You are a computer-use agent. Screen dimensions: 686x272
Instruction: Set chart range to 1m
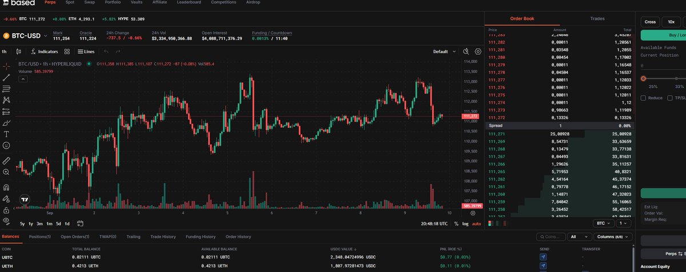coord(49,223)
